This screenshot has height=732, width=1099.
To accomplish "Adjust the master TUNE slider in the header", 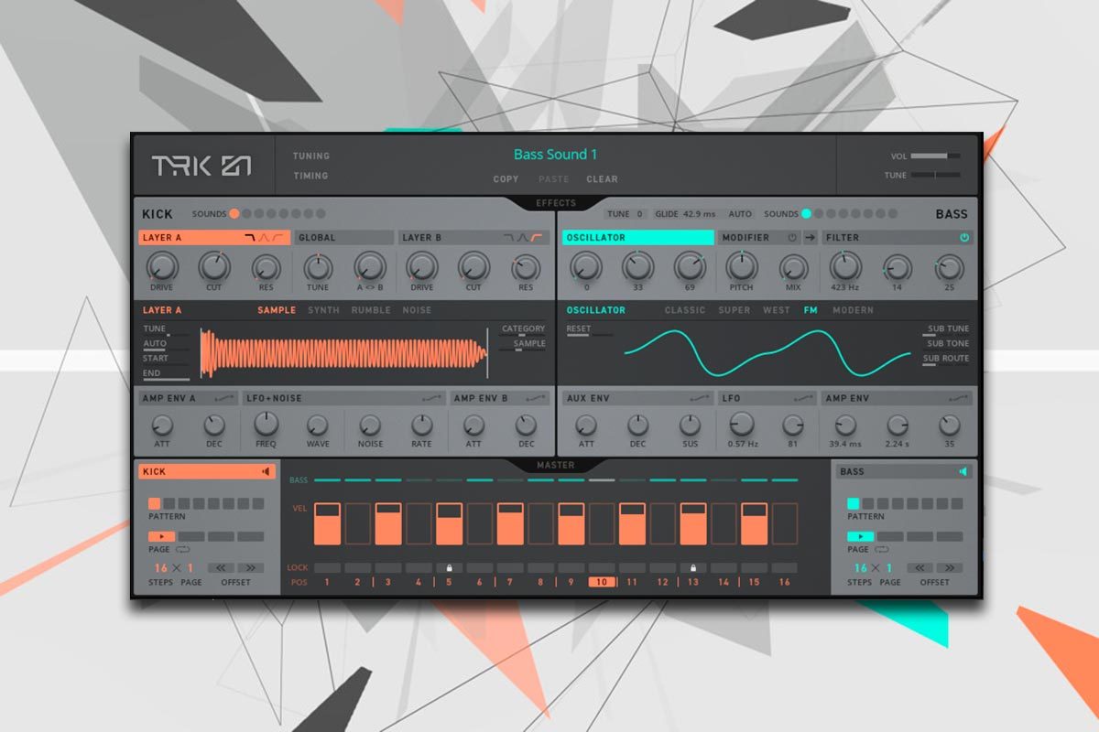I will 936,175.
